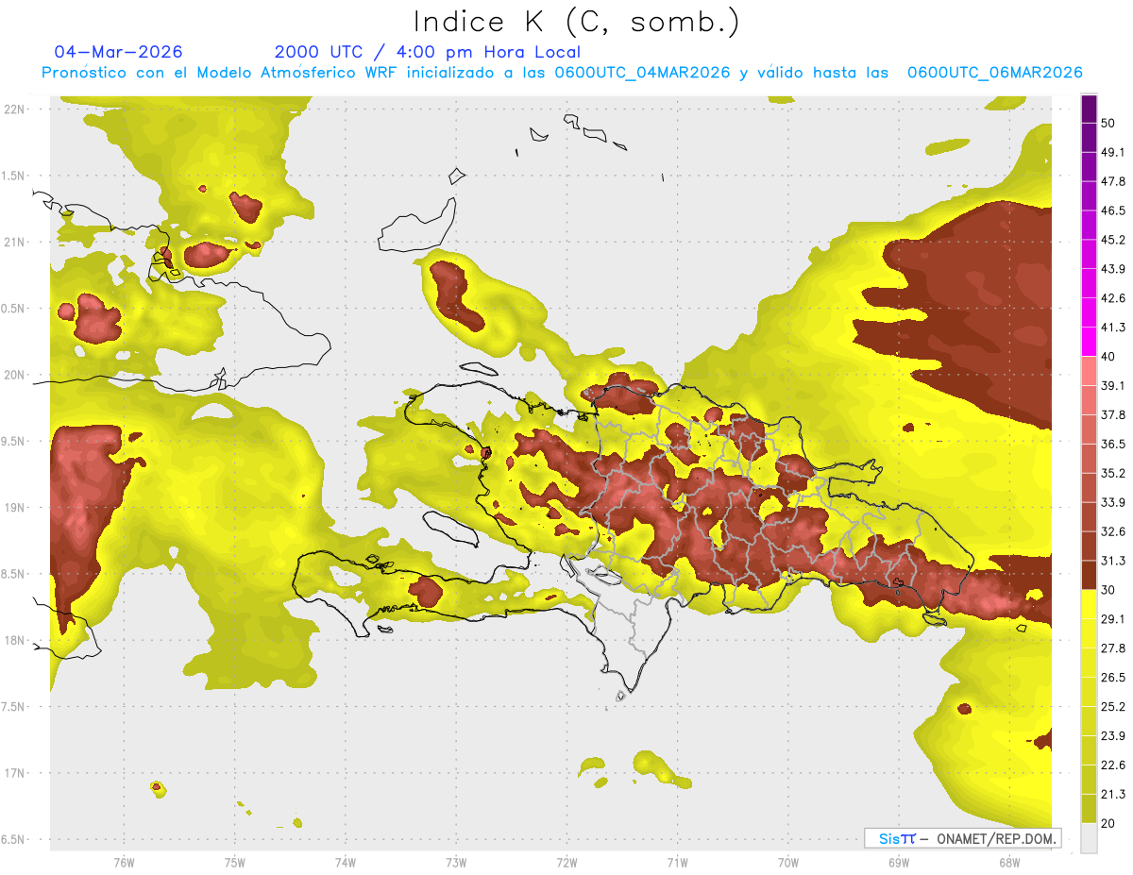Screen dimensions: 1133x875
Task: Click the time label "2000 UTC / 4:00 pm Hora Local"
Action: (428, 52)
